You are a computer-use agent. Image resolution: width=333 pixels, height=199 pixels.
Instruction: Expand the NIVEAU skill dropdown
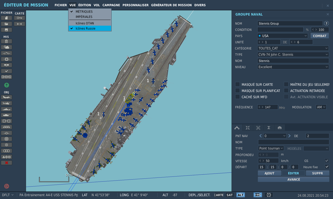pos(293,67)
